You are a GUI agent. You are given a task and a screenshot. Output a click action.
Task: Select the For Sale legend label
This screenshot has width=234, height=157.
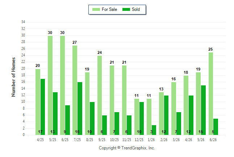pyautogui.click(x=109, y=9)
